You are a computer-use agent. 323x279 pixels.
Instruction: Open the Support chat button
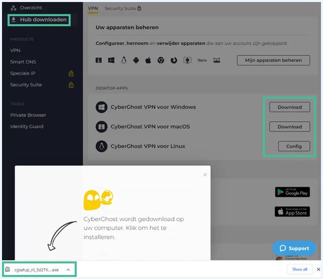294,248
